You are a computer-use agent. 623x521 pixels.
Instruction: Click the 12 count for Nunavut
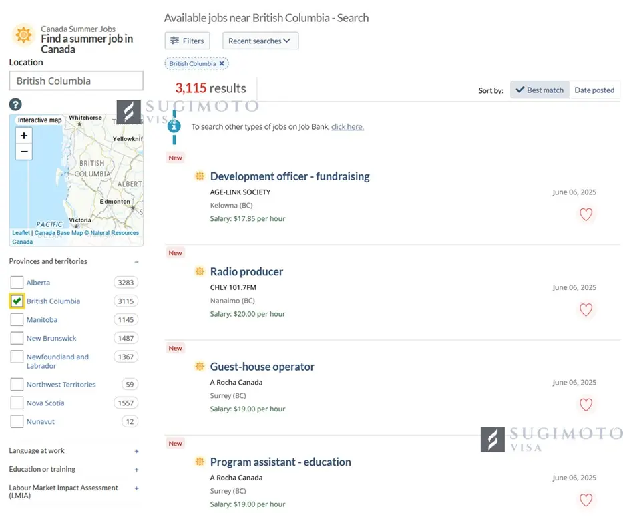pos(130,421)
